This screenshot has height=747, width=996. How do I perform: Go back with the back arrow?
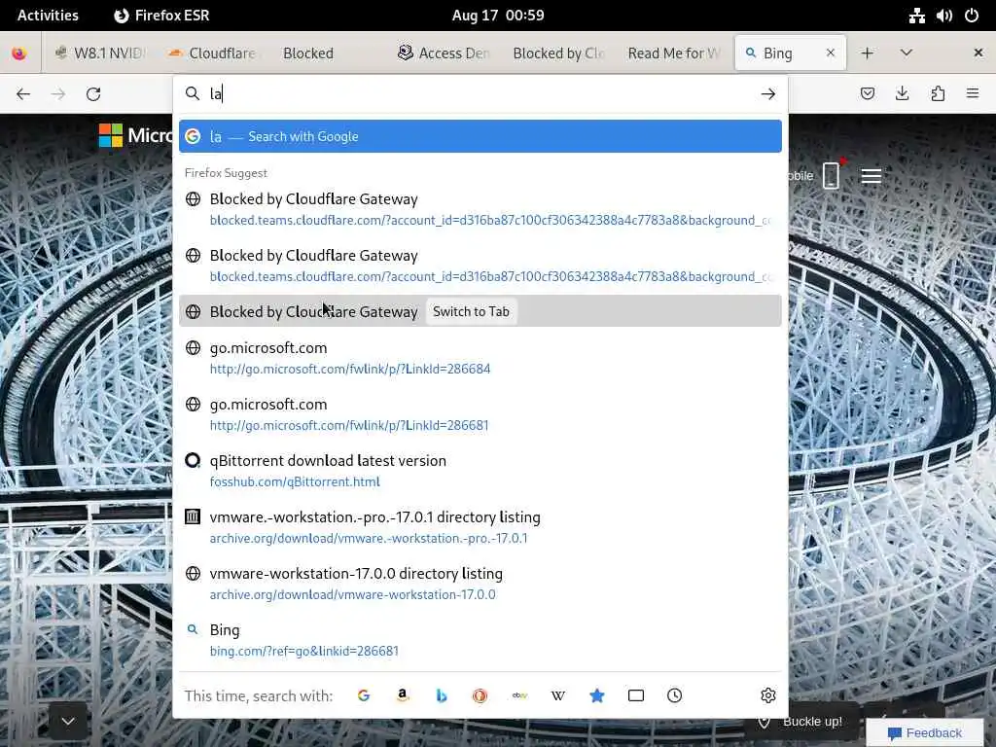pos(23,94)
